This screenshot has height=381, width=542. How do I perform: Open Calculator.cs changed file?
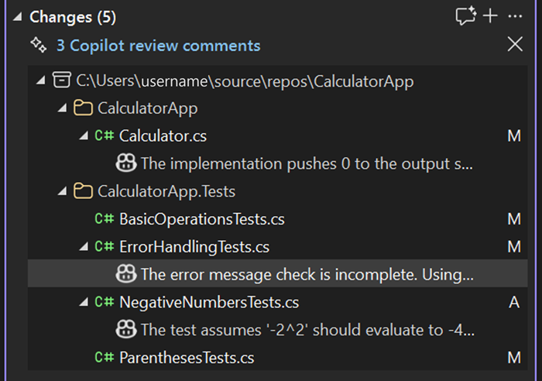(x=163, y=136)
